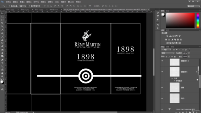
Task: Open the File menu
Action: 8,2
